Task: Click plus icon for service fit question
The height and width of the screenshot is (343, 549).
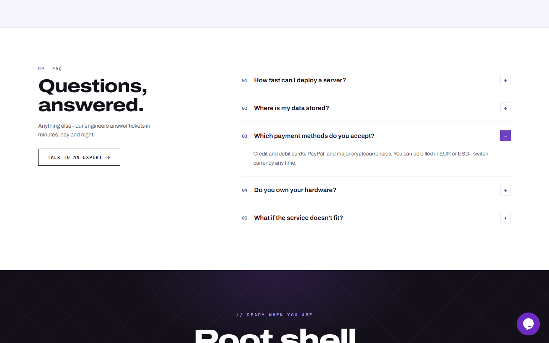Action: tap(506, 218)
